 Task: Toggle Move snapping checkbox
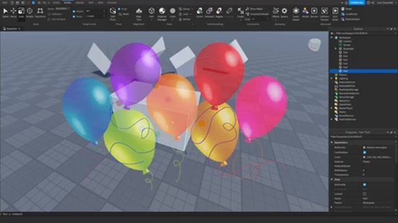pos(74,17)
